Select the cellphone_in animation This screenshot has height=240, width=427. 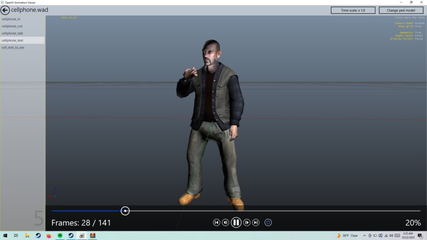click(11, 19)
